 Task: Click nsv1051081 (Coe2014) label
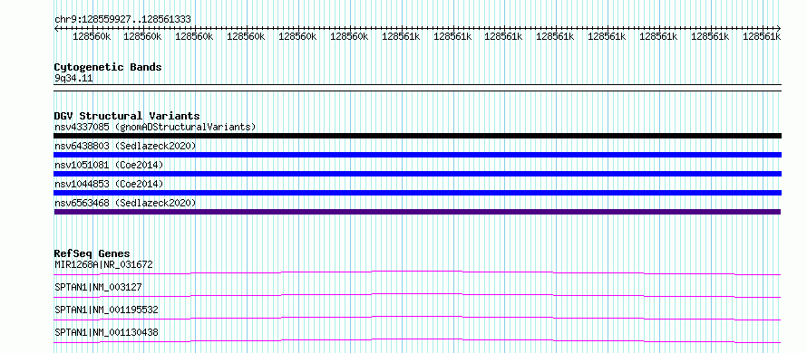(x=109, y=165)
